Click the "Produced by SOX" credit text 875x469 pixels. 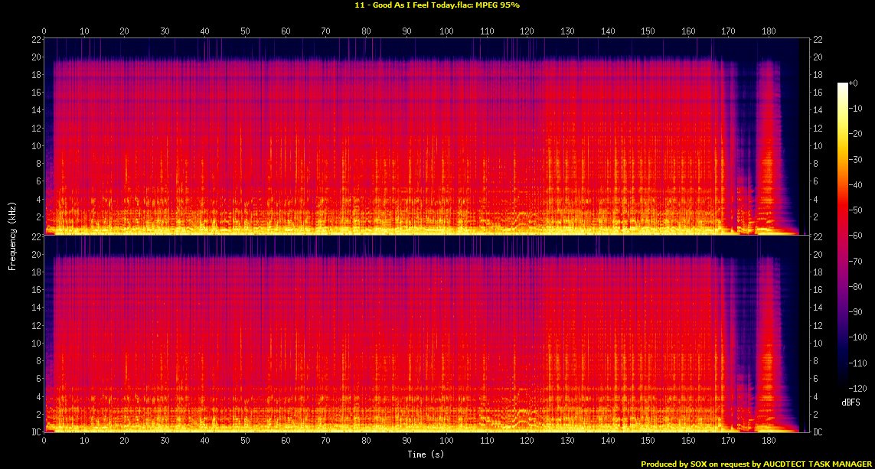pos(674,464)
